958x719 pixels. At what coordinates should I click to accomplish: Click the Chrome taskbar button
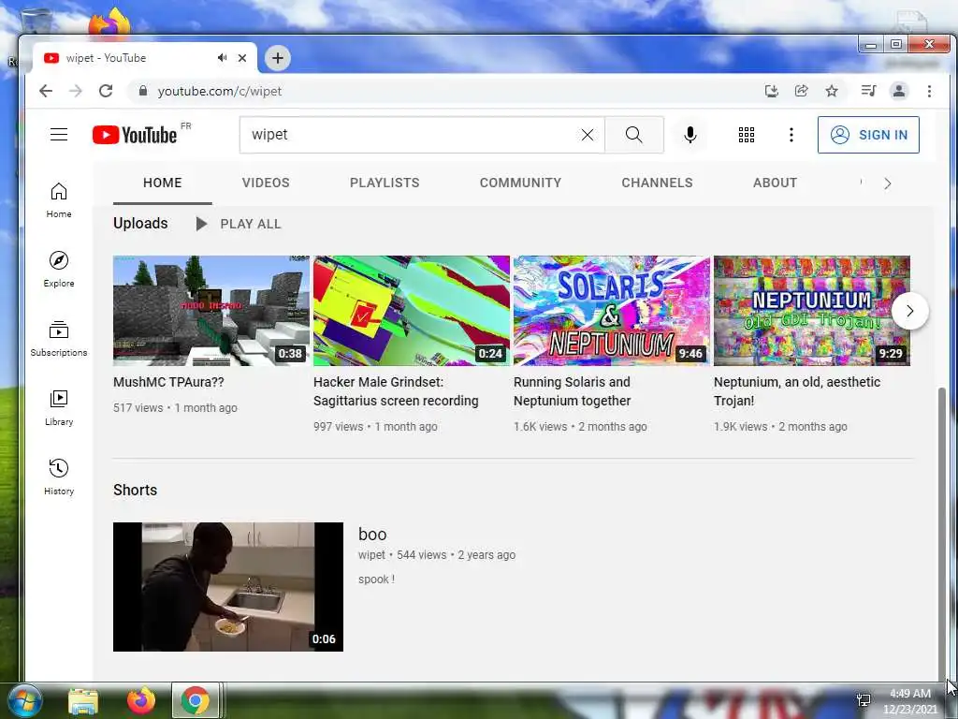tap(195, 700)
